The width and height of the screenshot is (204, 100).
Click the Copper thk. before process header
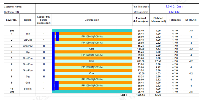(44, 20)
